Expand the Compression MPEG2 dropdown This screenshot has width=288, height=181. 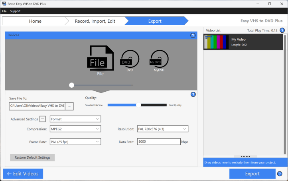[75, 129]
